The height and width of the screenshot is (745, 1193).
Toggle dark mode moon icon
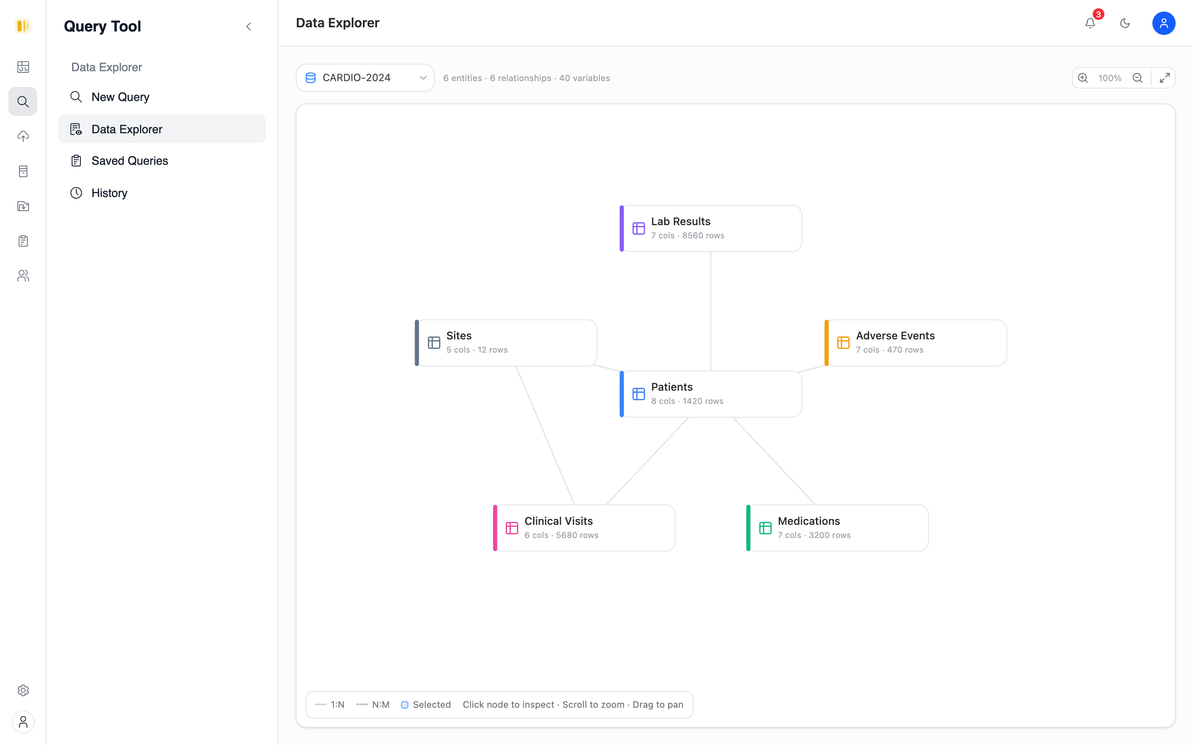click(x=1125, y=23)
